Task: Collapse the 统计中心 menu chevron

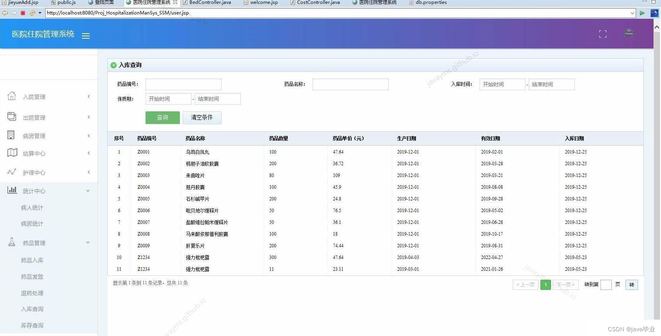Action: point(88,191)
